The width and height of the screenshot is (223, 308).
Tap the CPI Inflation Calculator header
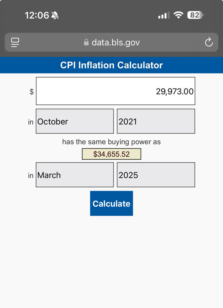click(111, 65)
